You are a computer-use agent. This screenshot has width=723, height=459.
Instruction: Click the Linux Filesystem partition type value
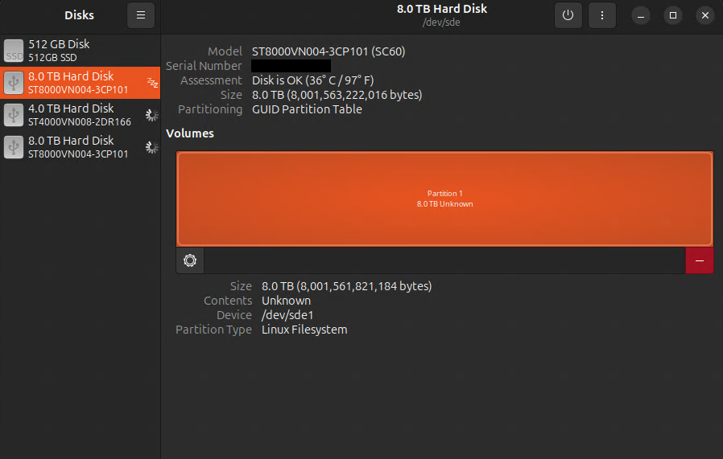(304, 330)
